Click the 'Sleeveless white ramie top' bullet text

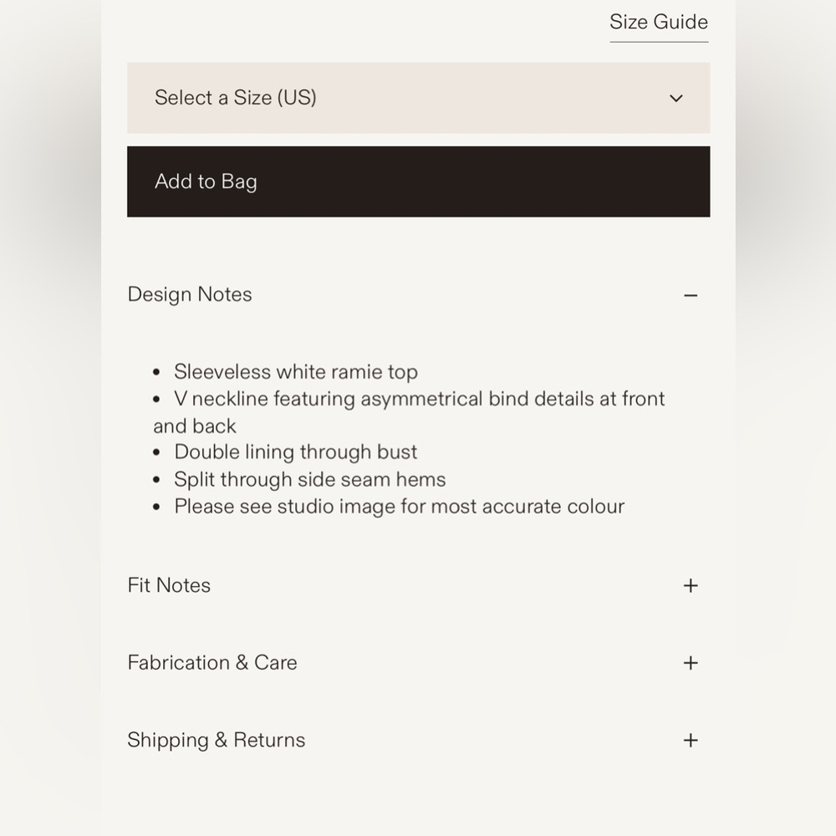pyautogui.click(x=295, y=372)
